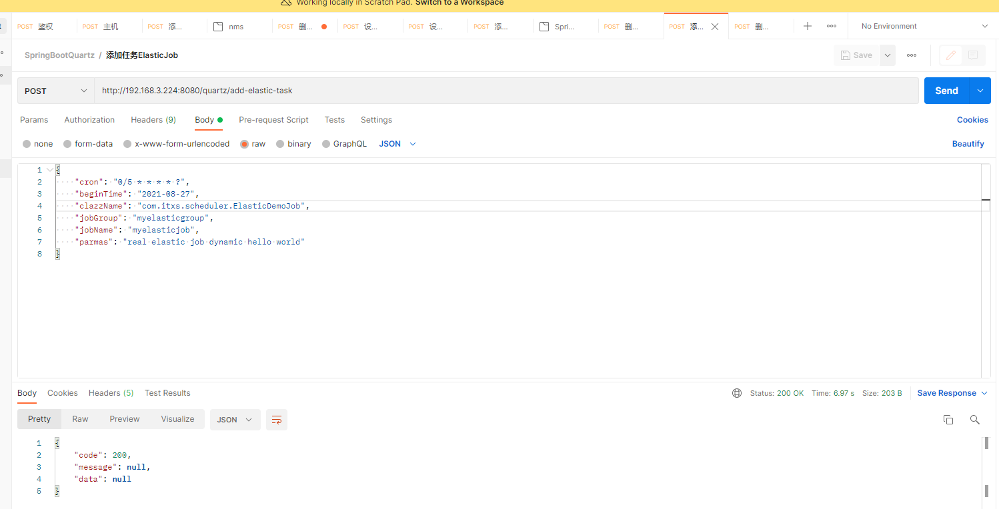The width and height of the screenshot is (999, 509).
Task: Open response Cookies tab
Action: pyautogui.click(x=63, y=393)
